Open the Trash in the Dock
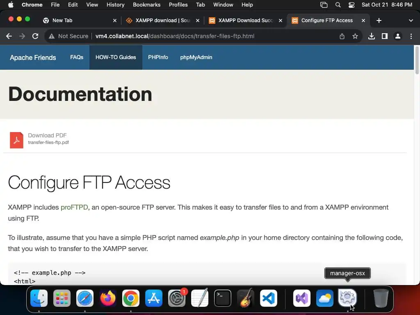 click(x=381, y=298)
